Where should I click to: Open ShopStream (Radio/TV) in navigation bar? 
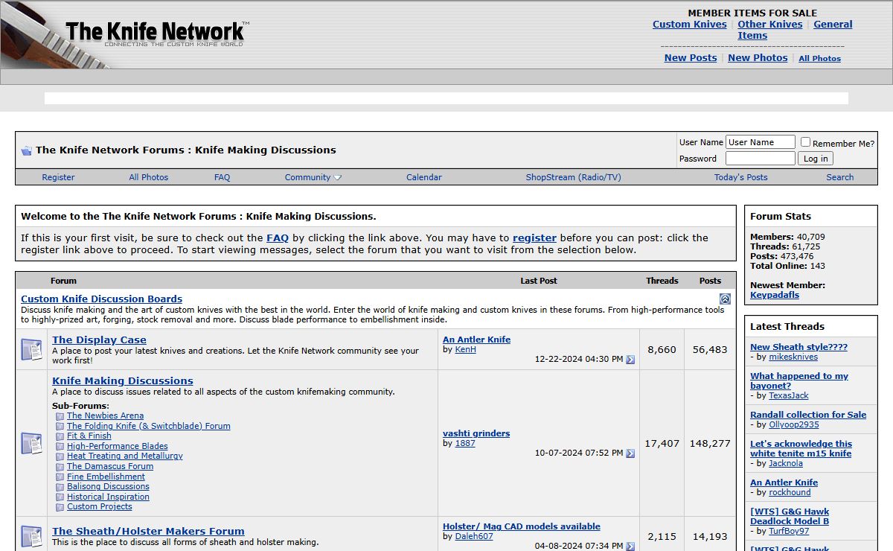coord(573,177)
